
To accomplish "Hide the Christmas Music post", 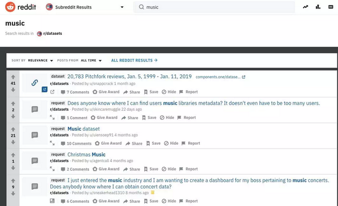I will coord(169,169).
